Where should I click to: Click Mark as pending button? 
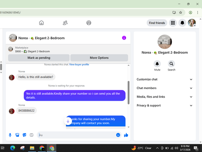click(x=39, y=58)
